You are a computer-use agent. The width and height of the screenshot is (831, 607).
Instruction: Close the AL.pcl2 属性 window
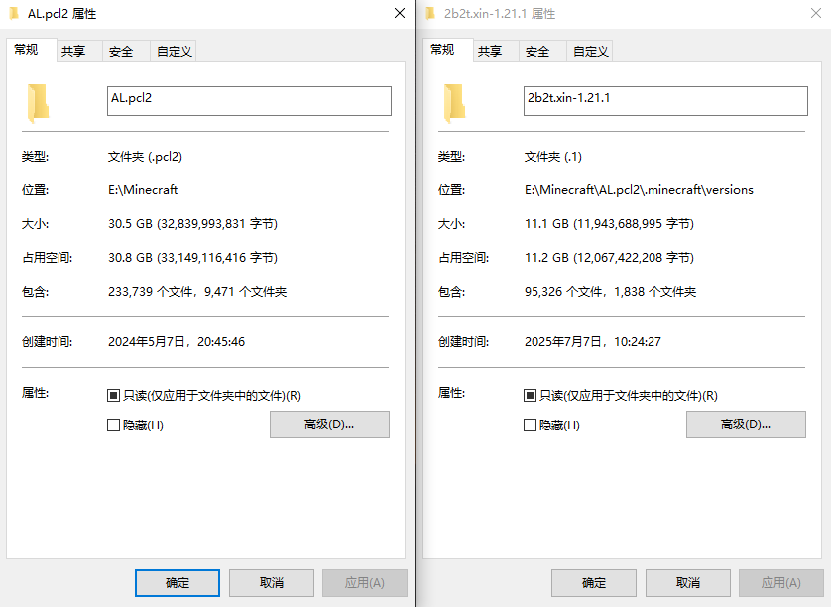click(399, 14)
